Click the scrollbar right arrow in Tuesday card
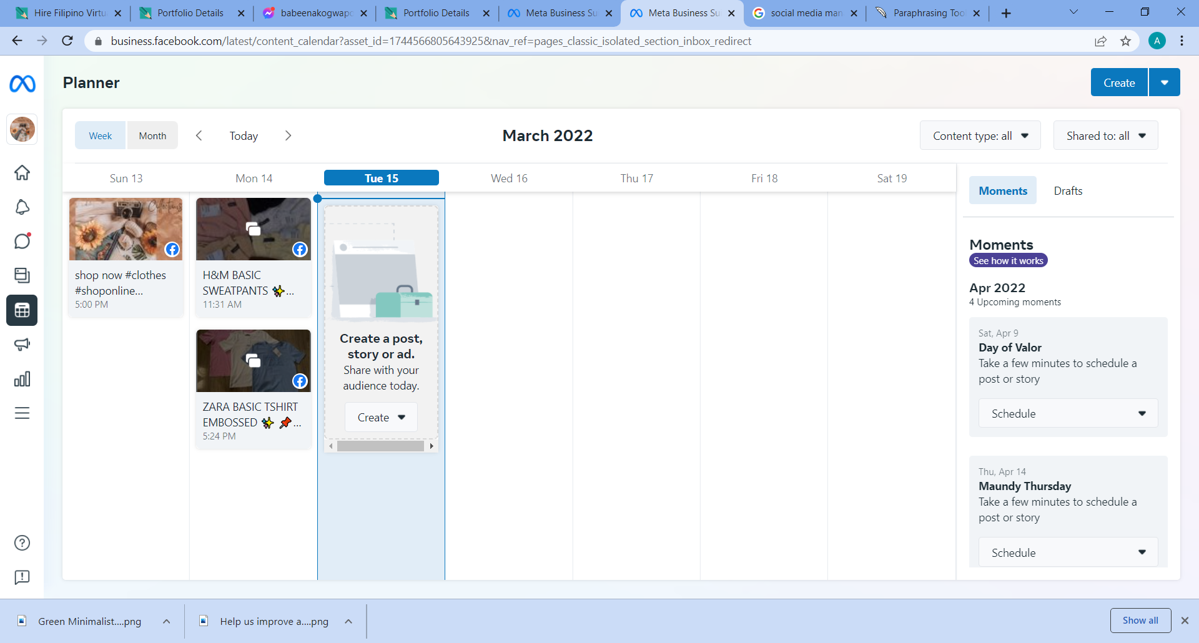1199x643 pixels. 432,446
